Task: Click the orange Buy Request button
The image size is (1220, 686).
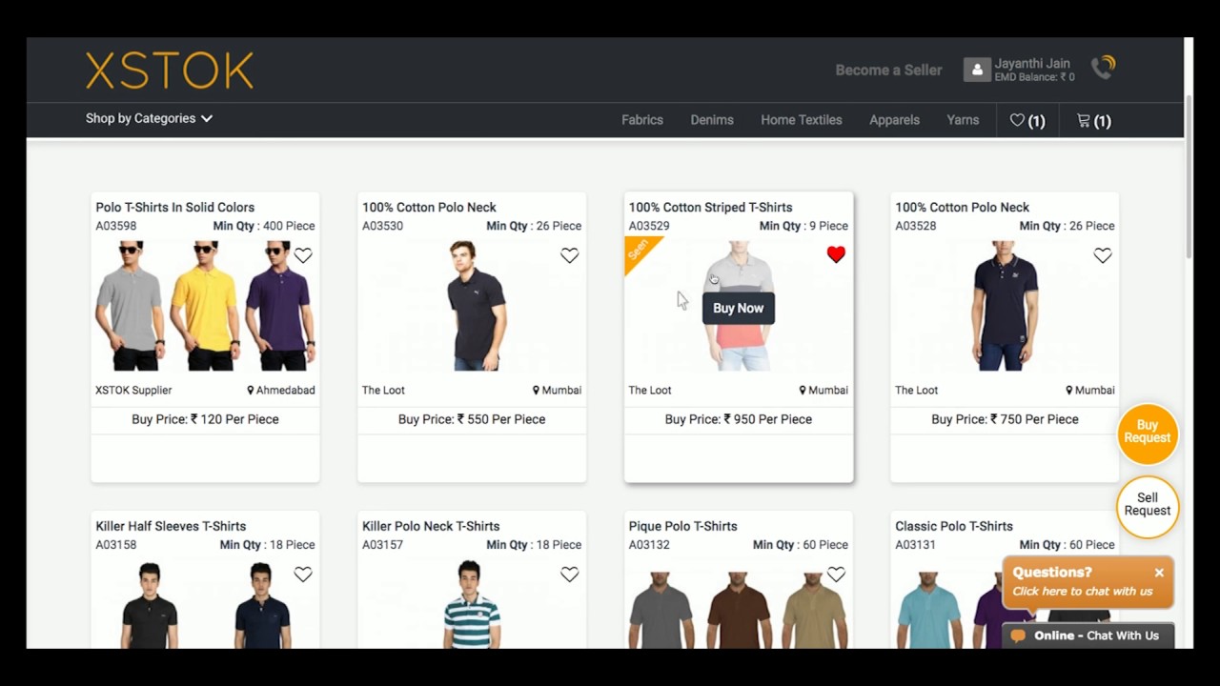Action: [x=1148, y=434]
